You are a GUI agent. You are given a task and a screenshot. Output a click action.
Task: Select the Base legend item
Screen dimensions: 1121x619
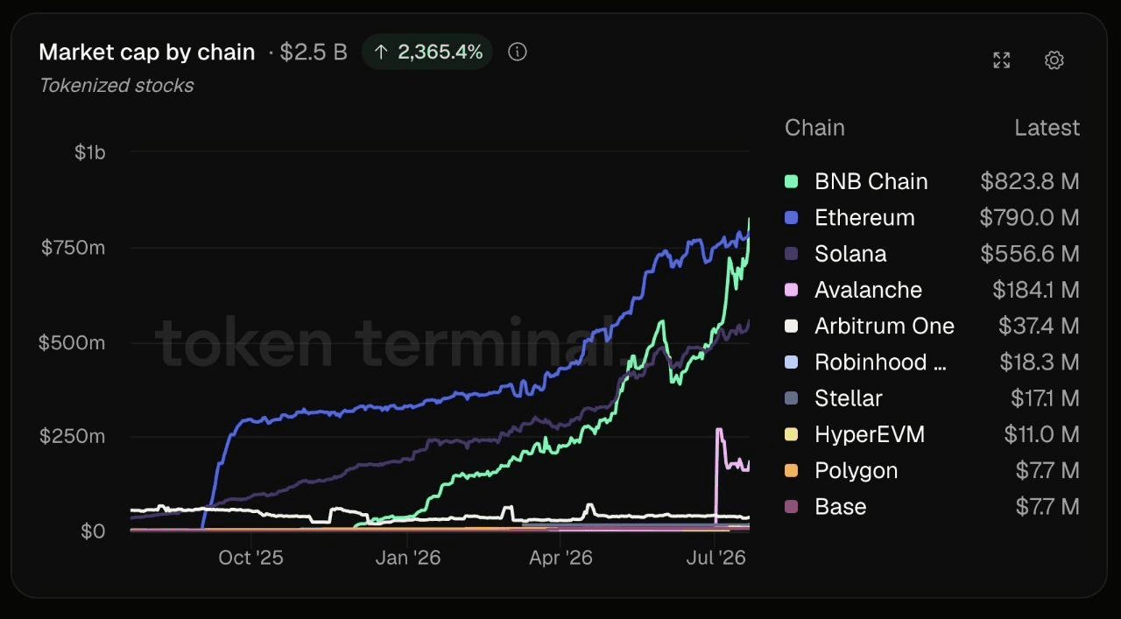[932, 507]
